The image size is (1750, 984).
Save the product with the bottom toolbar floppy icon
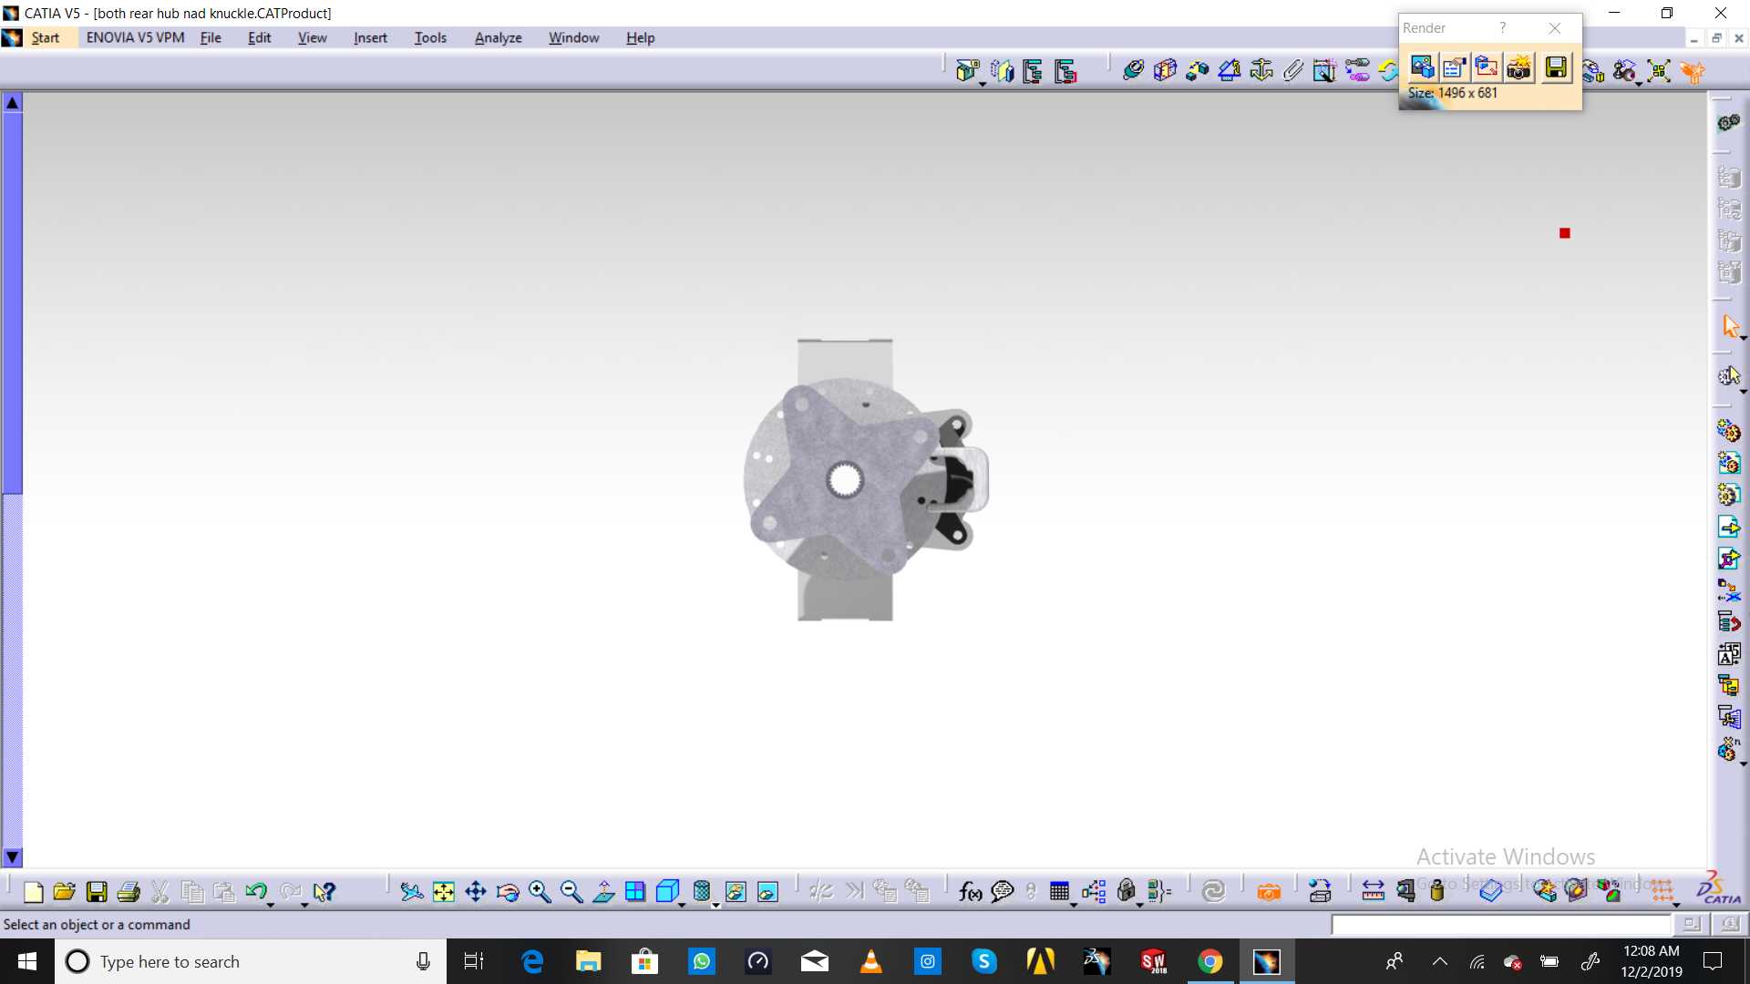pyautogui.click(x=97, y=892)
